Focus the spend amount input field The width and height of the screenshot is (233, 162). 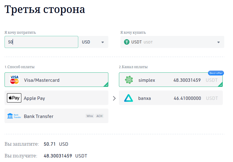tap(41, 42)
